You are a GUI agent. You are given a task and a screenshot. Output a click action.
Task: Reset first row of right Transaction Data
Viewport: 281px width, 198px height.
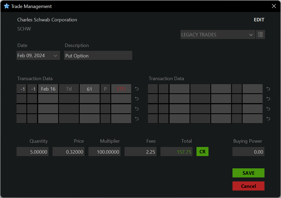(268, 89)
